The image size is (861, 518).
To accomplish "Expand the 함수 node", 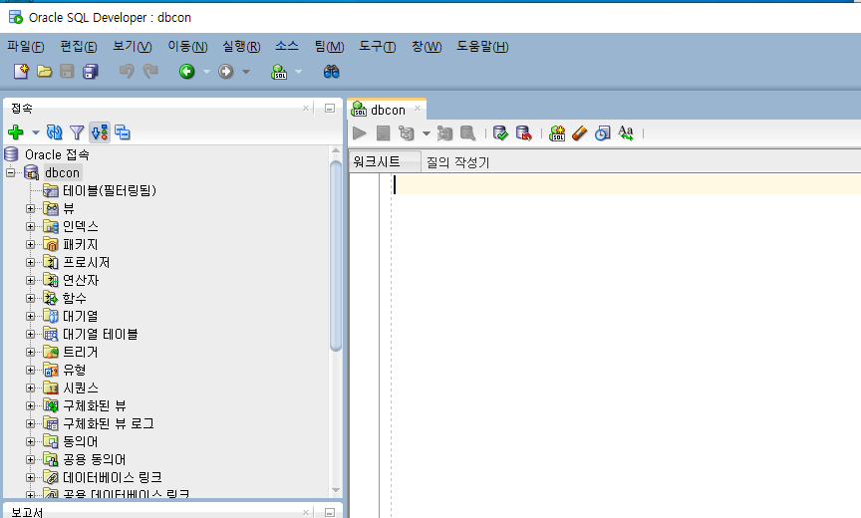I will [x=31, y=299].
